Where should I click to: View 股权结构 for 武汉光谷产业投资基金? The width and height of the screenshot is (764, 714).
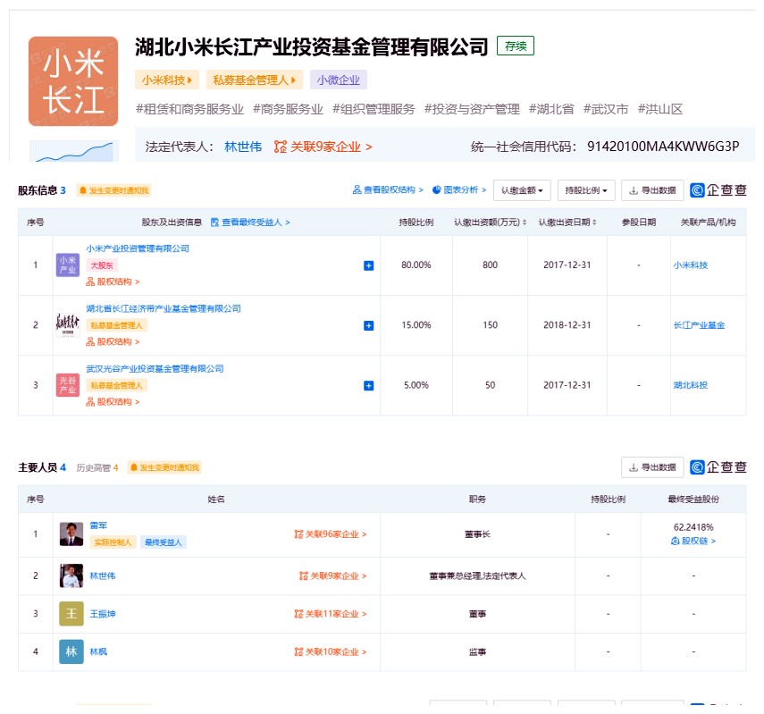113,401
